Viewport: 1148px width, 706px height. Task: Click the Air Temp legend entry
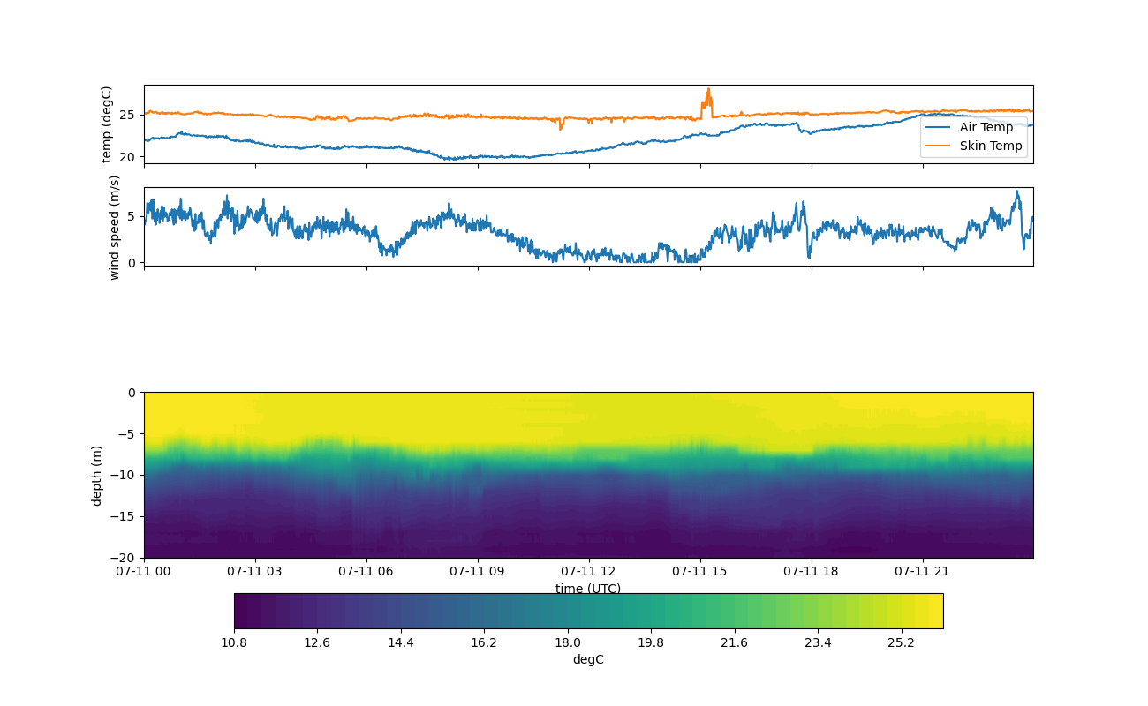(x=986, y=127)
